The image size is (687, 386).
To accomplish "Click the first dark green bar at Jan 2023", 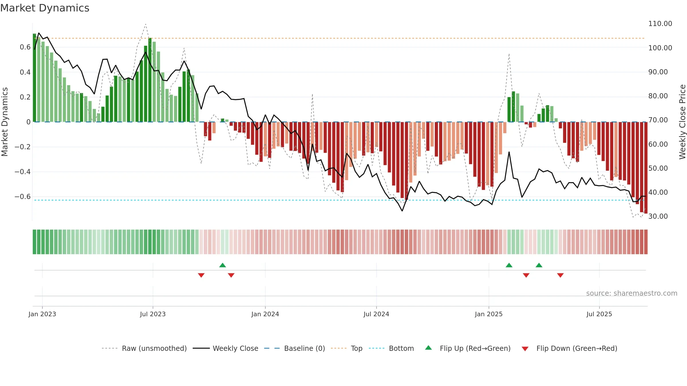I will pyautogui.click(x=34, y=78).
